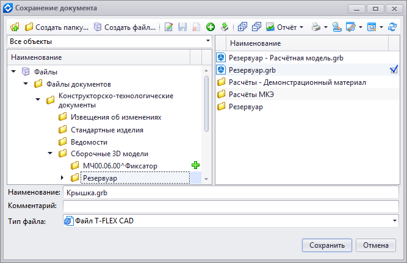Open the printer dropdown arrow
The width and height of the screenshot is (407, 263).
tap(325, 27)
